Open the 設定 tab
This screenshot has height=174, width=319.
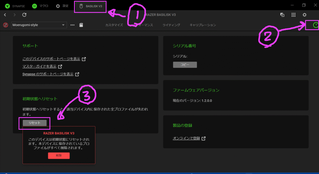pyautogui.click(x=62, y=6)
